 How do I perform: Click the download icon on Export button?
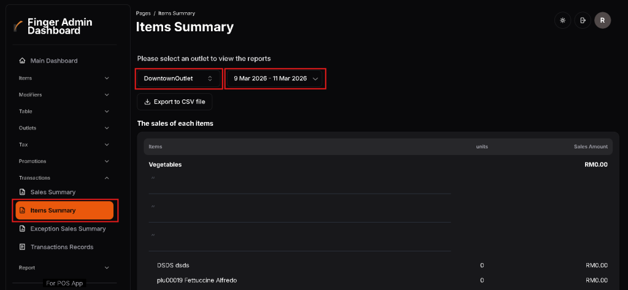(x=147, y=102)
